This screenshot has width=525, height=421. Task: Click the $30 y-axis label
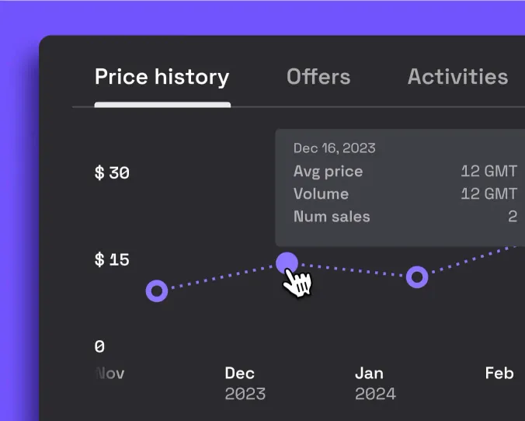(112, 172)
